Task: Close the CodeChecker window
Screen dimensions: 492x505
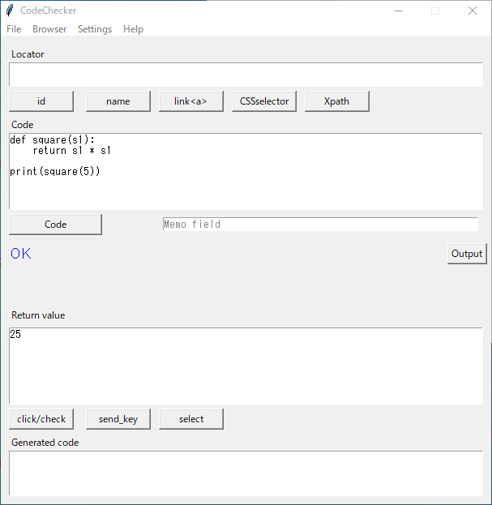Action: pyautogui.click(x=473, y=11)
